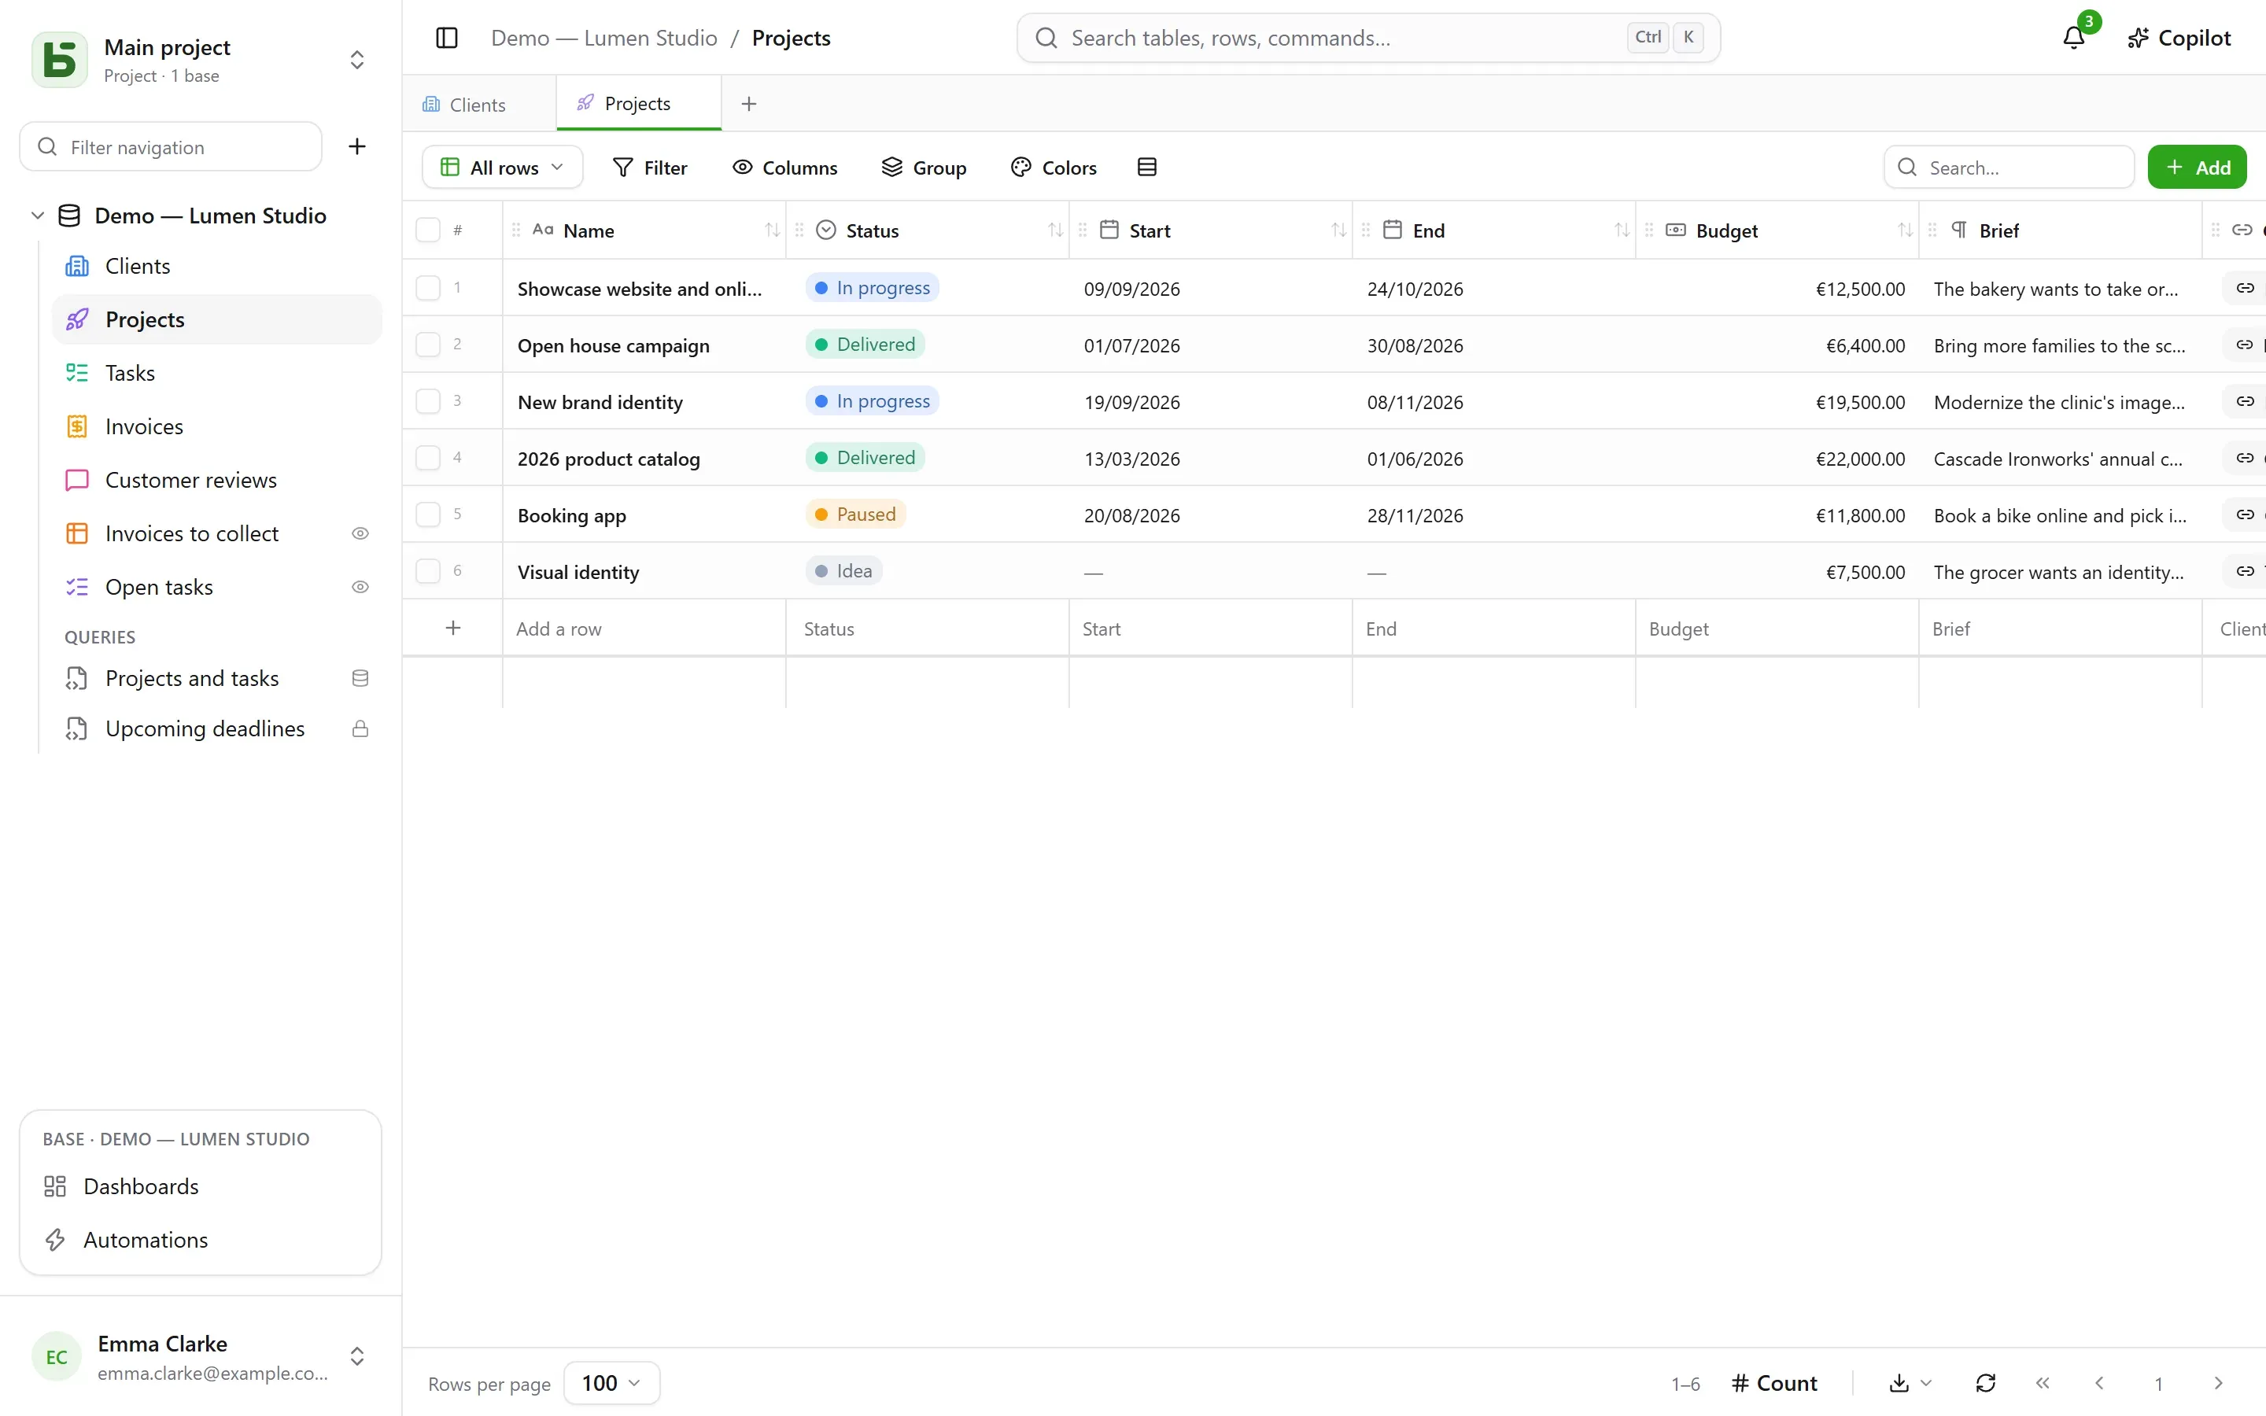Select the checkbox for Open house campaign
The width and height of the screenshot is (2266, 1416).
(428, 345)
